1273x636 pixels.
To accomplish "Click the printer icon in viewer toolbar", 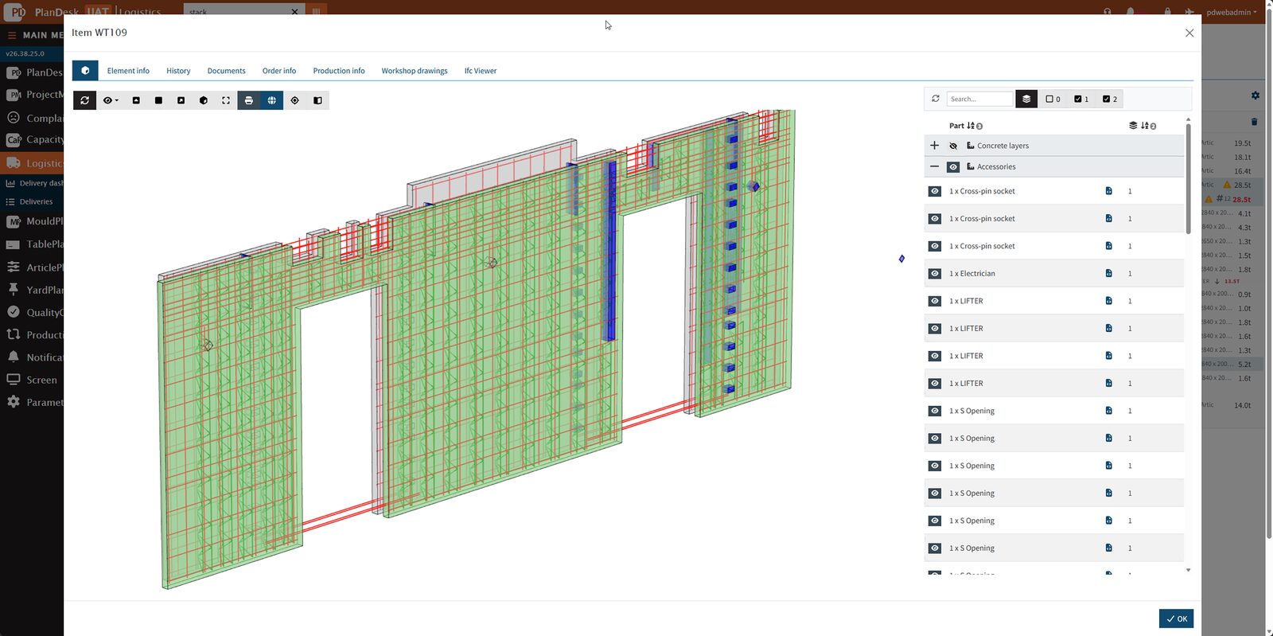I will (x=249, y=100).
